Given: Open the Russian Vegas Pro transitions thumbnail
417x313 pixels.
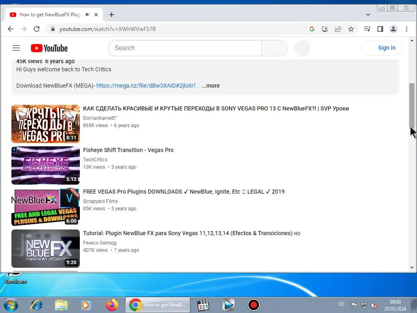Looking at the screenshot, I should [46, 124].
